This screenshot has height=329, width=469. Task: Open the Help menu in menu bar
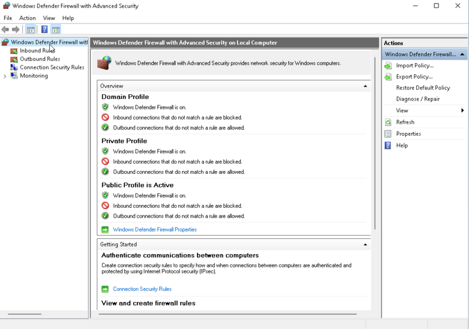68,18
